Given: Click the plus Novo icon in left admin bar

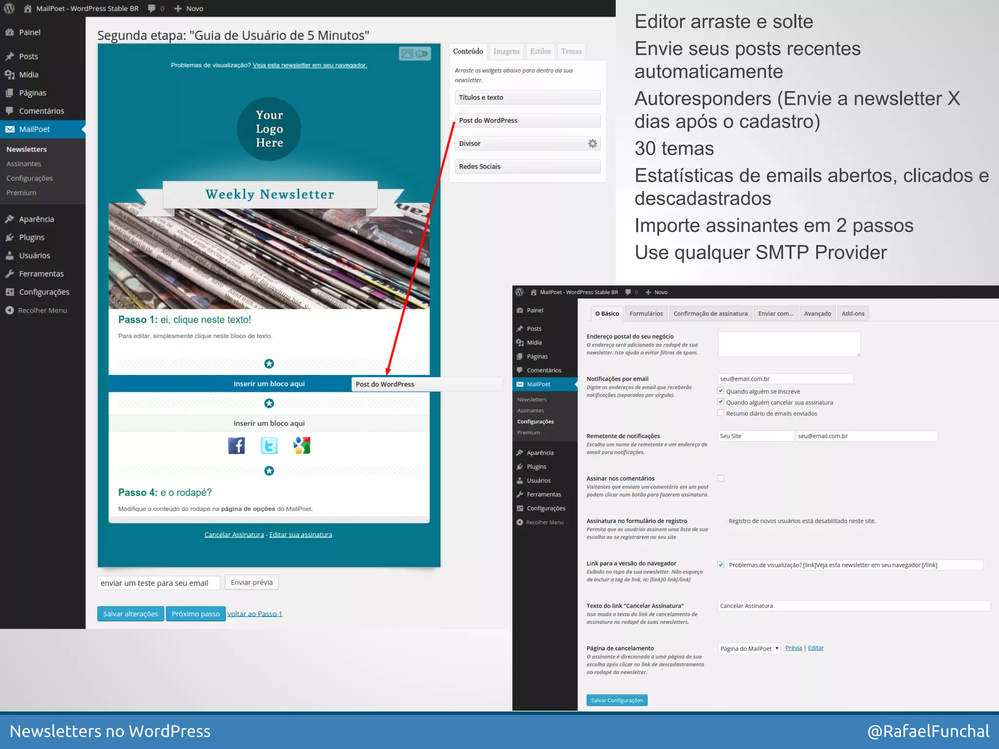Looking at the screenshot, I should coord(178,8).
